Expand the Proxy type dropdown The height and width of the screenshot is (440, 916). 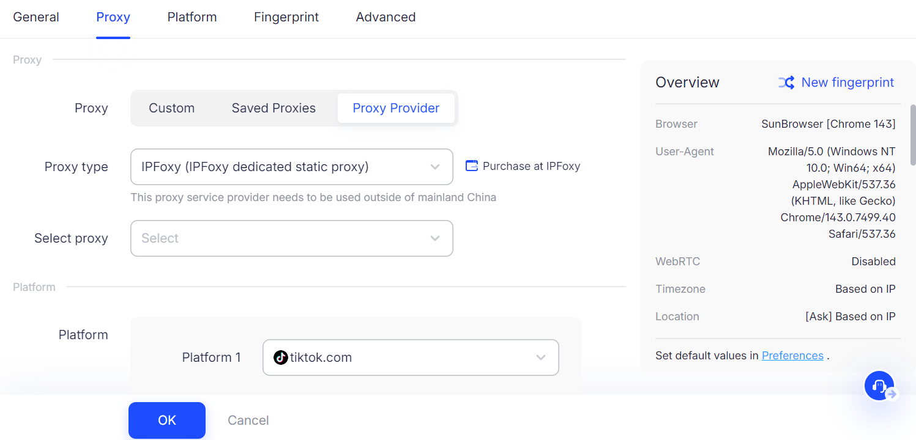(291, 167)
